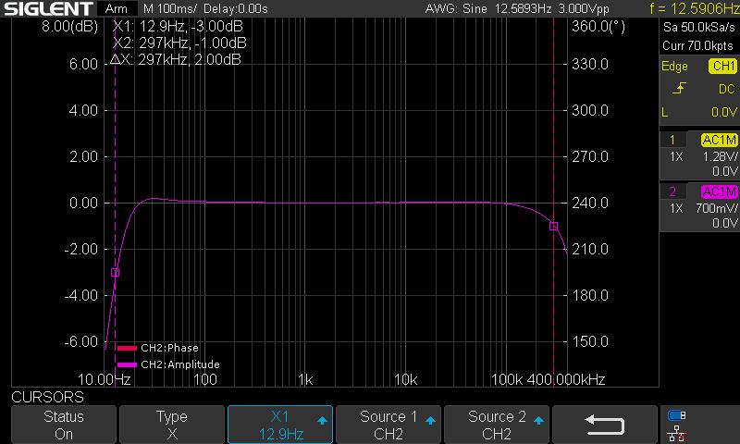This screenshot has width=740, height=444.
Task: Click the Delay:0.00s readout
Action: (236, 8)
